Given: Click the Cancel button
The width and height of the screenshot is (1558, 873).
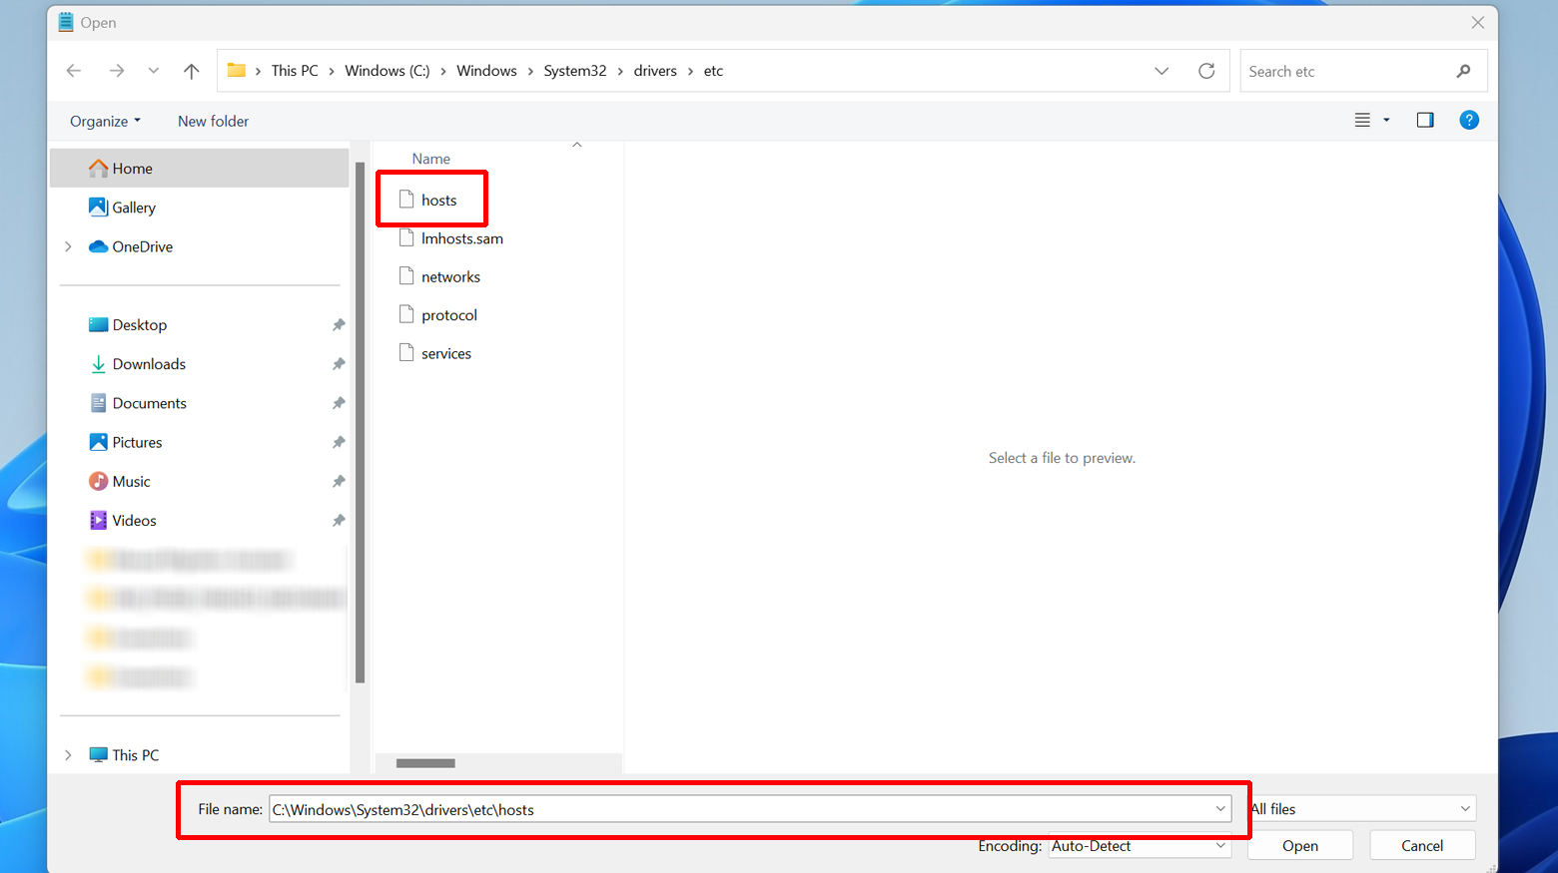Looking at the screenshot, I should coord(1421,846).
